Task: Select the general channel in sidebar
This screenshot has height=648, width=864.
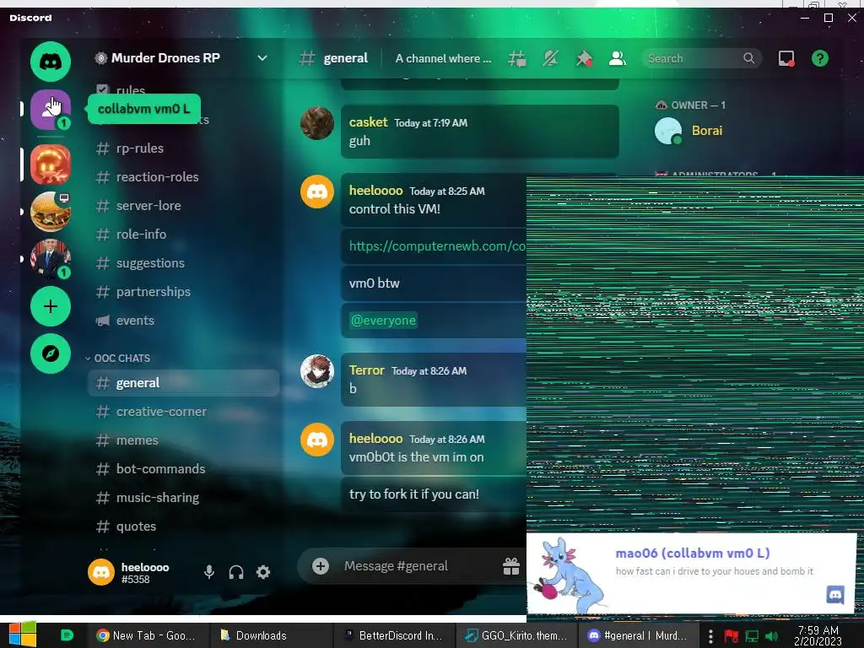Action: pos(183,383)
